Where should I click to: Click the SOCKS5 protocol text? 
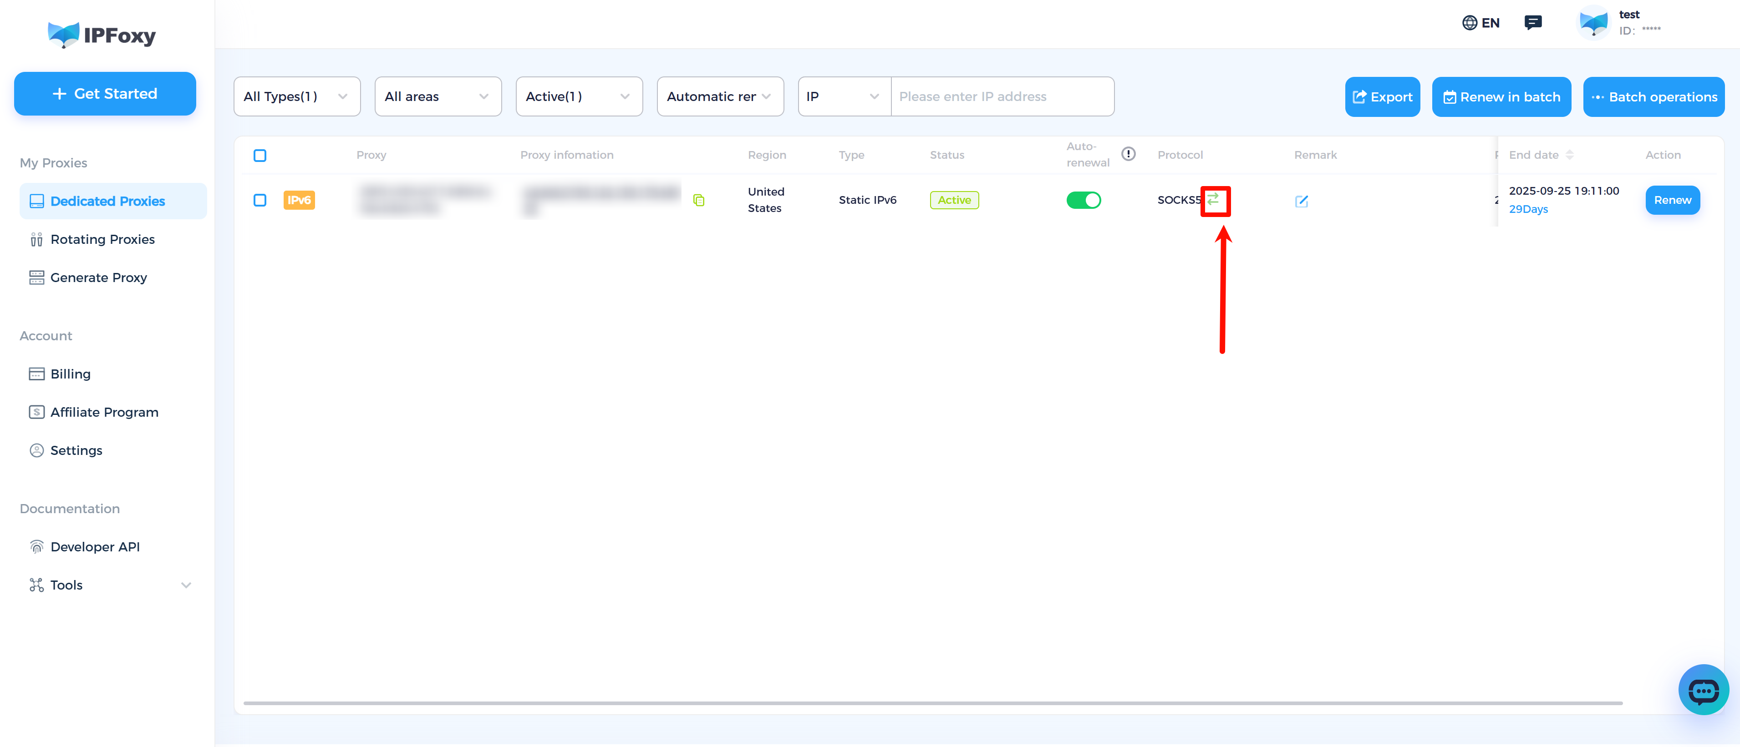(x=1180, y=201)
